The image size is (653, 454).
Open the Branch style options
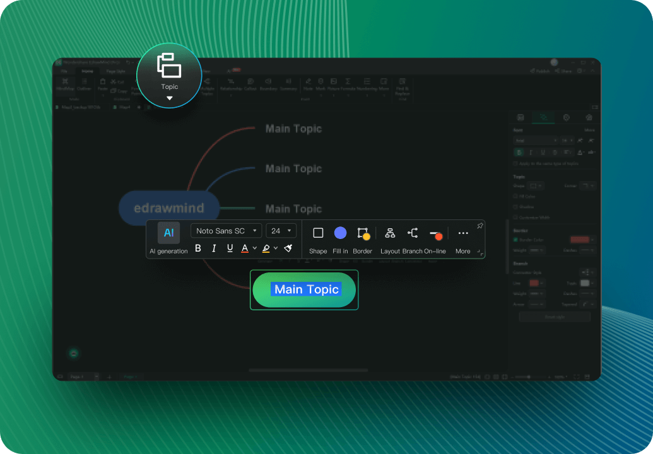[412, 240]
